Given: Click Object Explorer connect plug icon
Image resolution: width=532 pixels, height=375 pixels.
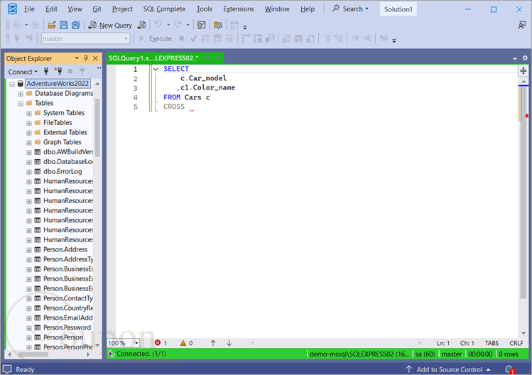Looking at the screenshot, I should [x=46, y=72].
